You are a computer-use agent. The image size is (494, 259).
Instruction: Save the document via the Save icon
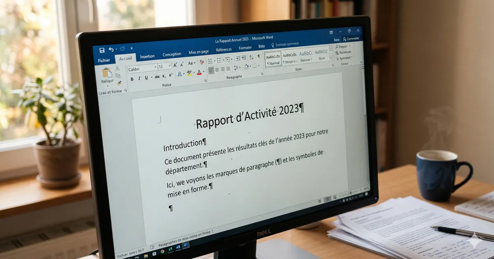pyautogui.click(x=103, y=49)
